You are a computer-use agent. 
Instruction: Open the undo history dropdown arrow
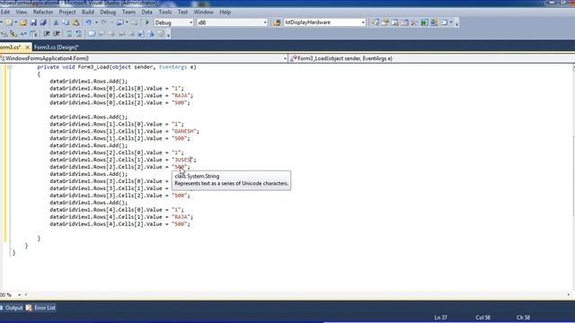[x=96, y=22]
